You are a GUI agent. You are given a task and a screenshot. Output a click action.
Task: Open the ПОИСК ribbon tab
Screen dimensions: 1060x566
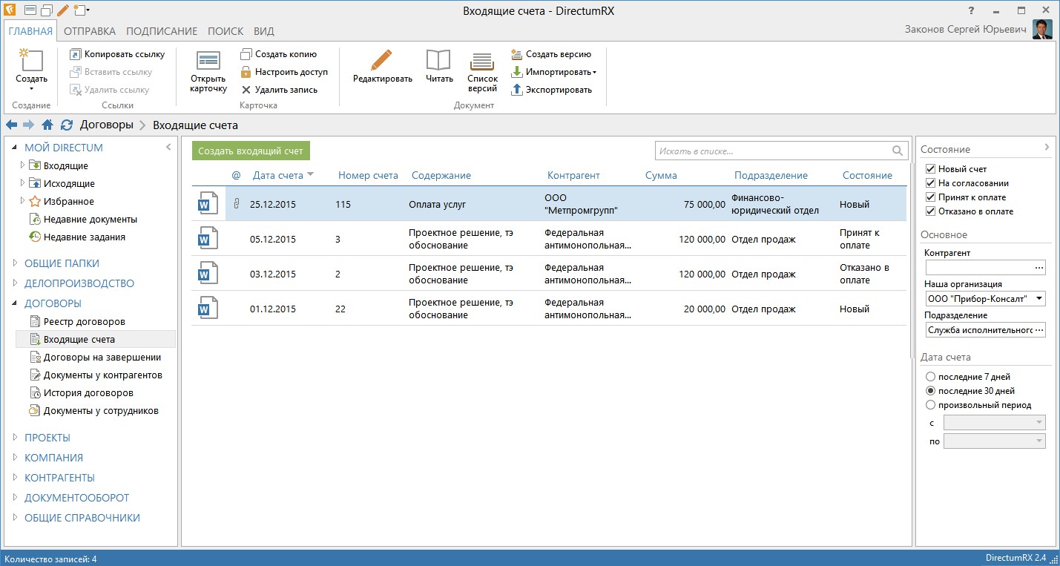coord(226,31)
